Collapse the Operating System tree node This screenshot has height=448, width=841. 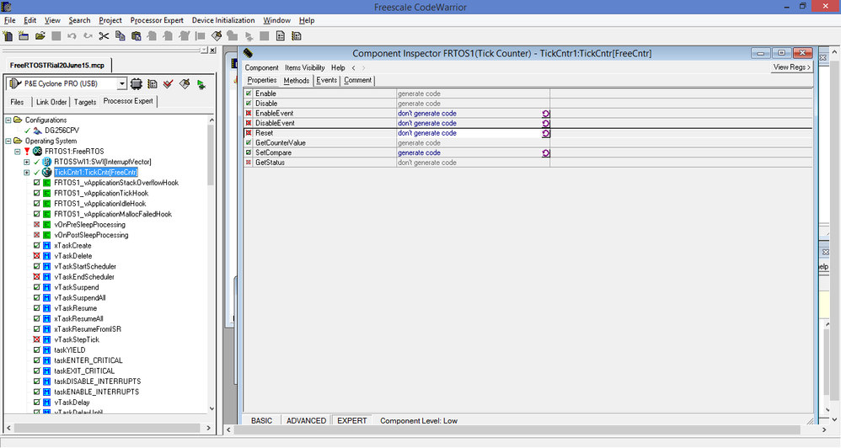(8, 141)
